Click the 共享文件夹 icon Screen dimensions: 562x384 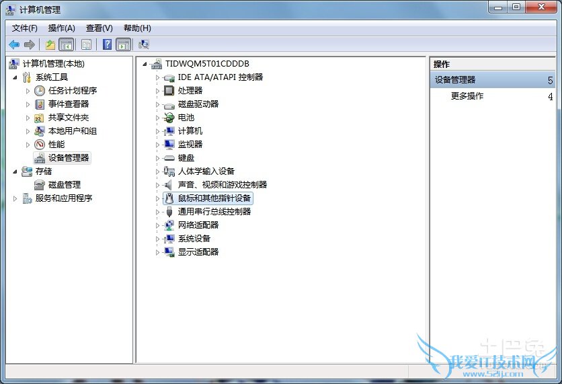click(x=40, y=118)
